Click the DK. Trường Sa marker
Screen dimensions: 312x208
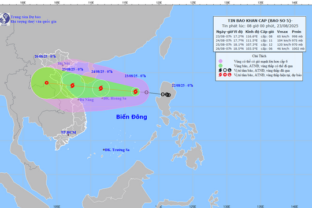pos(103,150)
